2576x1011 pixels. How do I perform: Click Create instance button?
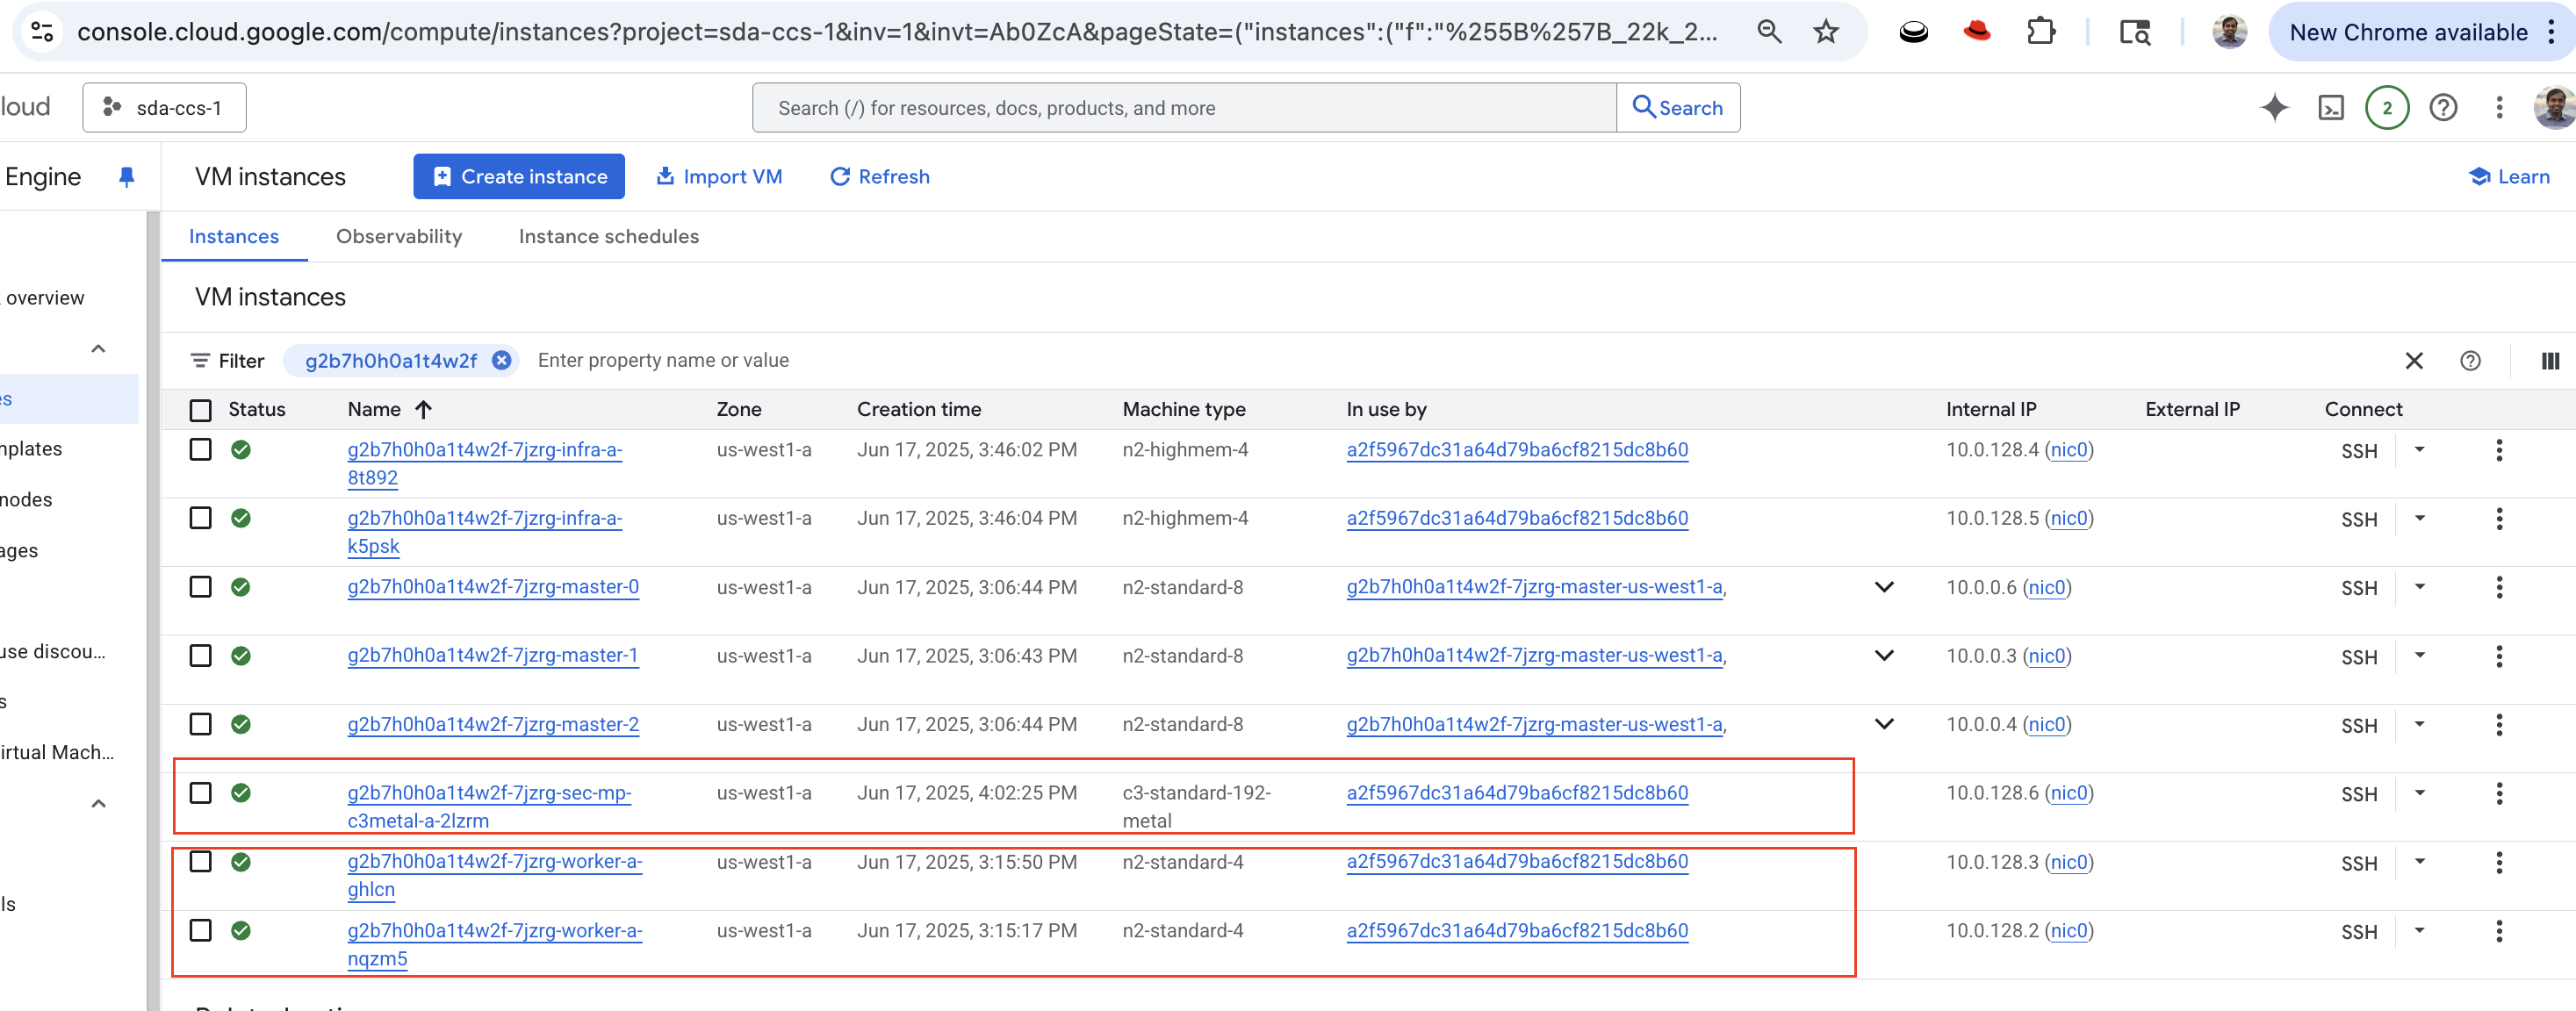pos(518,177)
